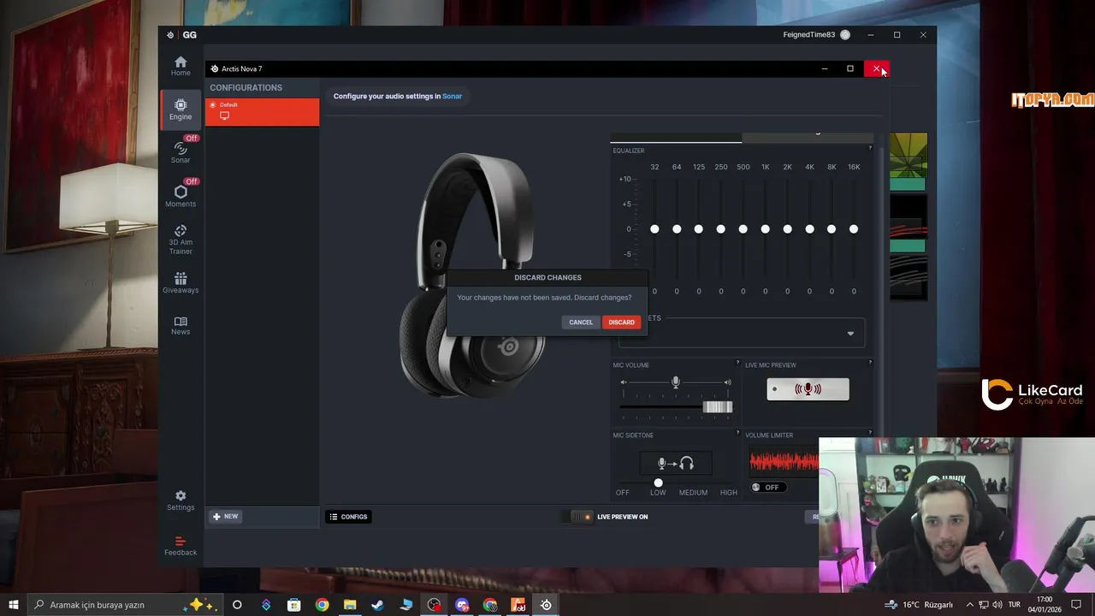Click the mic volume slider thumb
Viewport: 1095px width, 616px height.
pyautogui.click(x=718, y=407)
